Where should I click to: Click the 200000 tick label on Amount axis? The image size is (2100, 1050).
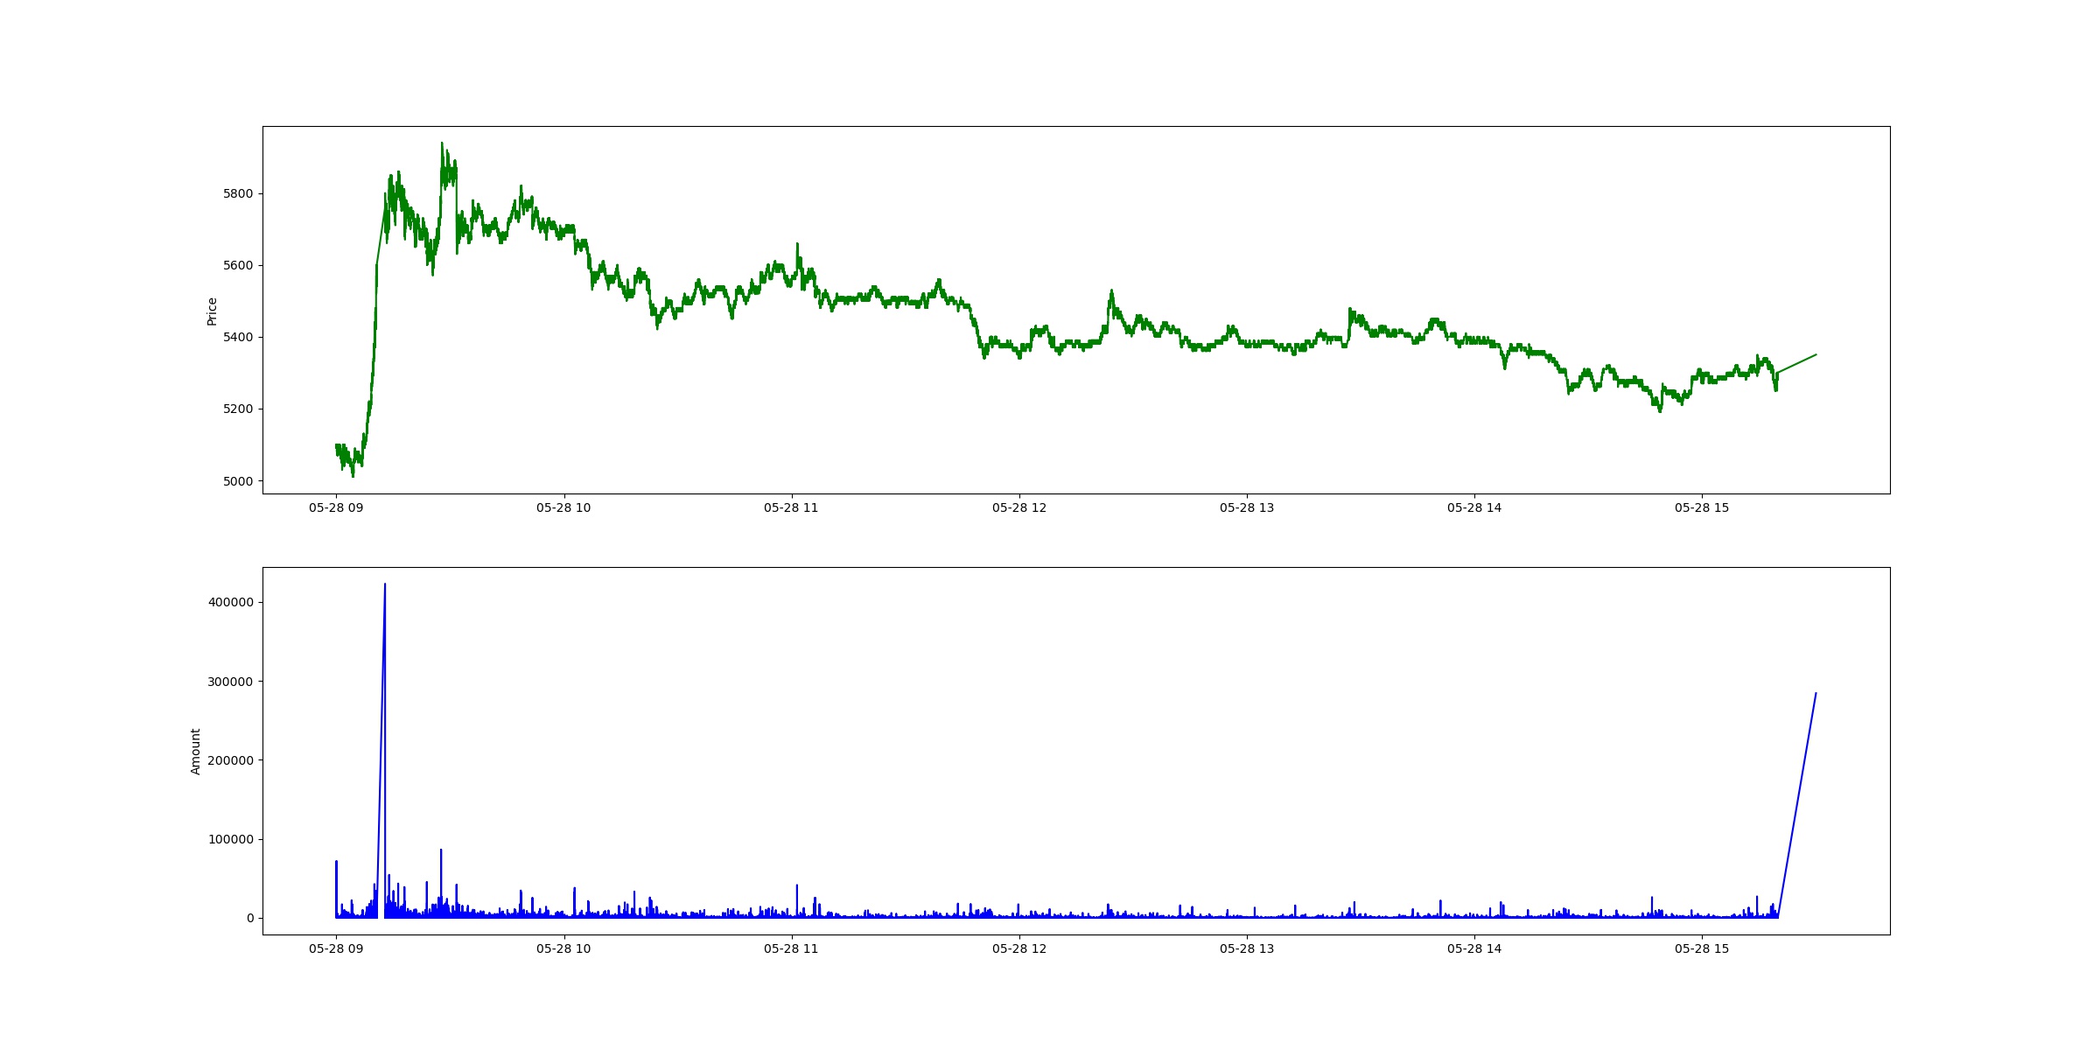[230, 760]
